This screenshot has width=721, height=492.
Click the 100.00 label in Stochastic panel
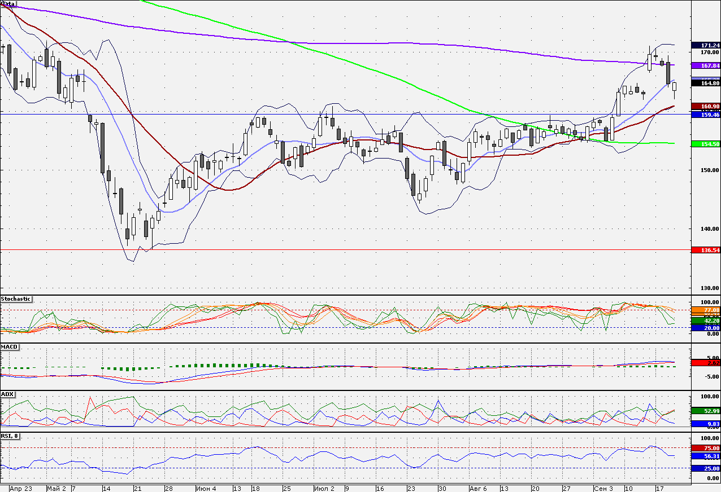point(710,302)
